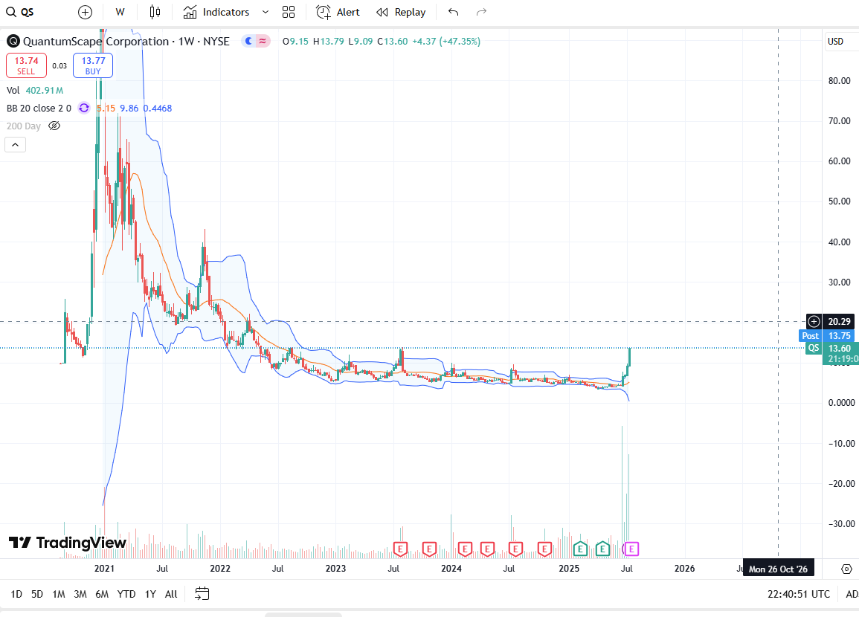Set the range to 1Y

pos(151,594)
